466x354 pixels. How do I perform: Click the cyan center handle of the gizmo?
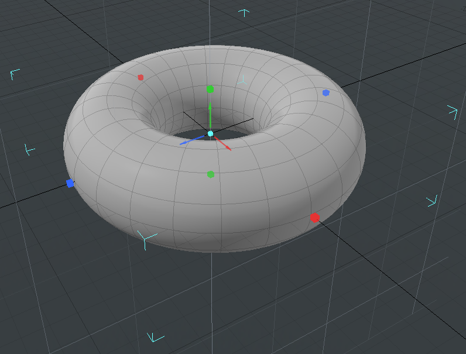pos(210,134)
